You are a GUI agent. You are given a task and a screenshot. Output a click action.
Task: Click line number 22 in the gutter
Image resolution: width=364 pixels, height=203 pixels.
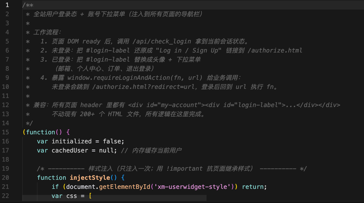coord(5,196)
